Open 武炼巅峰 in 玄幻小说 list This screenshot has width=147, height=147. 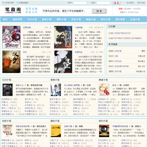click(x=5, y=99)
